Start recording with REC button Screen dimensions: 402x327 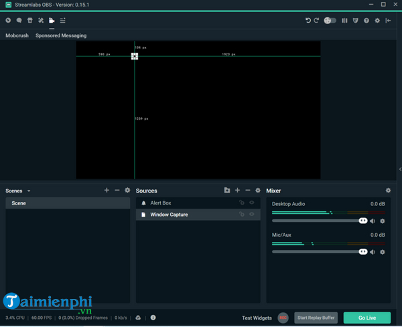[x=283, y=318]
